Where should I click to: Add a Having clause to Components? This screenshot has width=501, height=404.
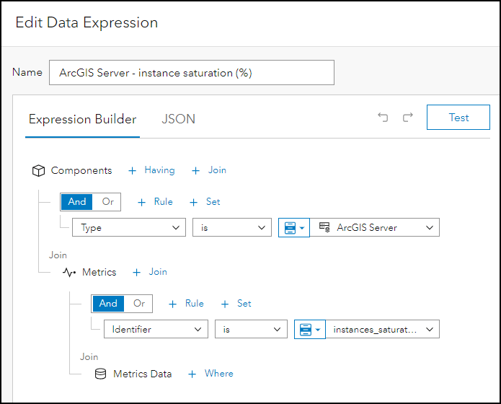click(151, 170)
